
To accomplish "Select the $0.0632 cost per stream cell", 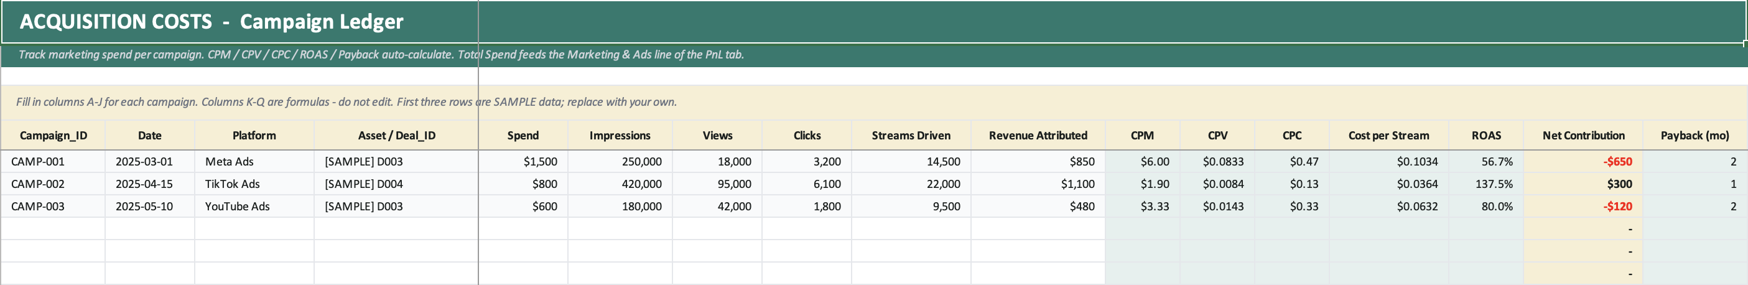I will (1389, 207).
